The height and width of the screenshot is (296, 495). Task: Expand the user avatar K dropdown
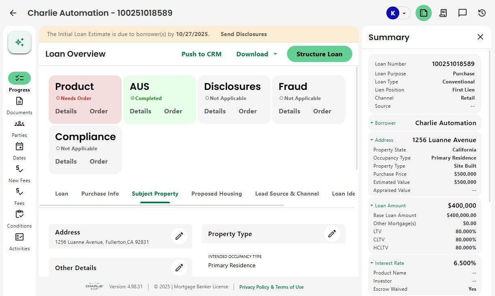(398, 13)
